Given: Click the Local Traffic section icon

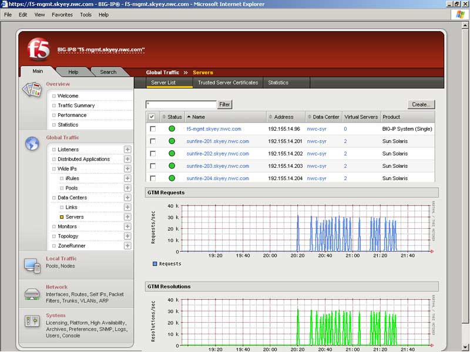Looking at the screenshot, I should point(32,266).
